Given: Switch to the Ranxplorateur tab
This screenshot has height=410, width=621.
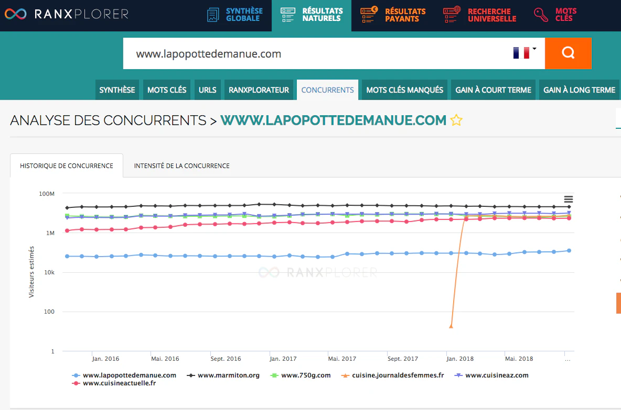Looking at the screenshot, I should pos(259,90).
